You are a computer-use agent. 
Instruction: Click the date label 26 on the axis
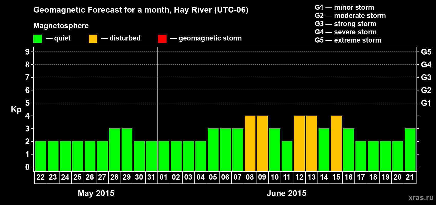90,177
